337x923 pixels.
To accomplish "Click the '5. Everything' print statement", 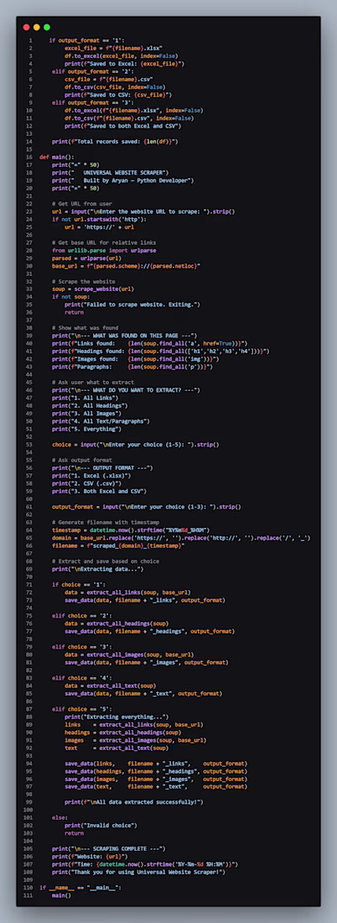I will click(89, 429).
